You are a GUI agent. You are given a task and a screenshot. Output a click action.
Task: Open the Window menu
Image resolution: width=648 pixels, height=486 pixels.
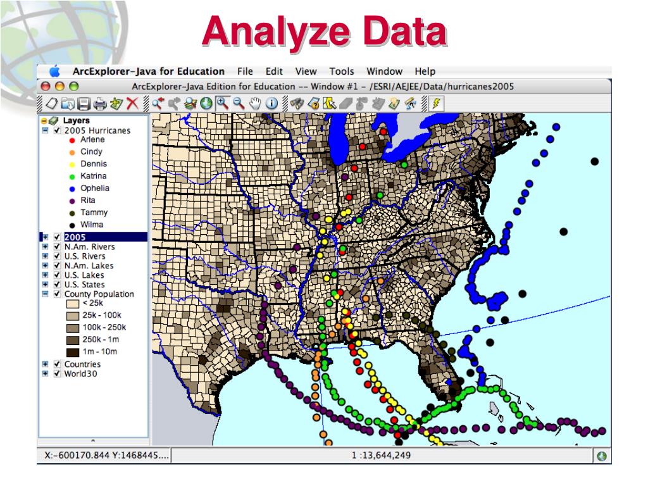coord(384,72)
